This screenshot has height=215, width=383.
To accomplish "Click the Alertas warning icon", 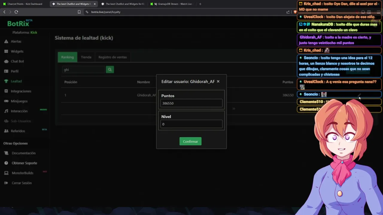I will coord(6,42).
